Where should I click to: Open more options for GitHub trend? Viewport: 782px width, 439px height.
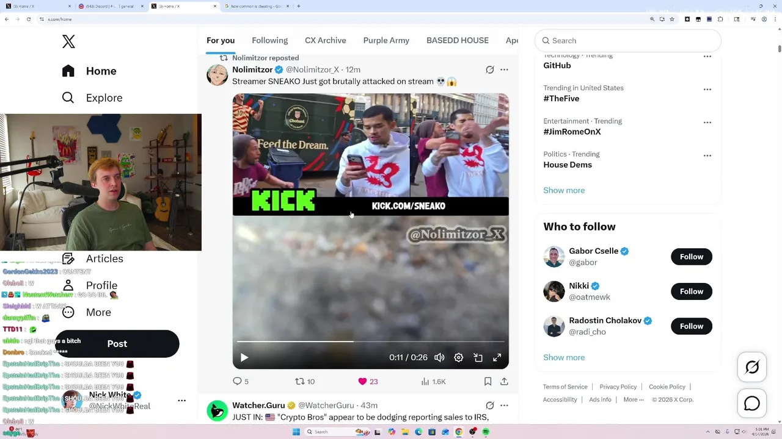tap(707, 56)
